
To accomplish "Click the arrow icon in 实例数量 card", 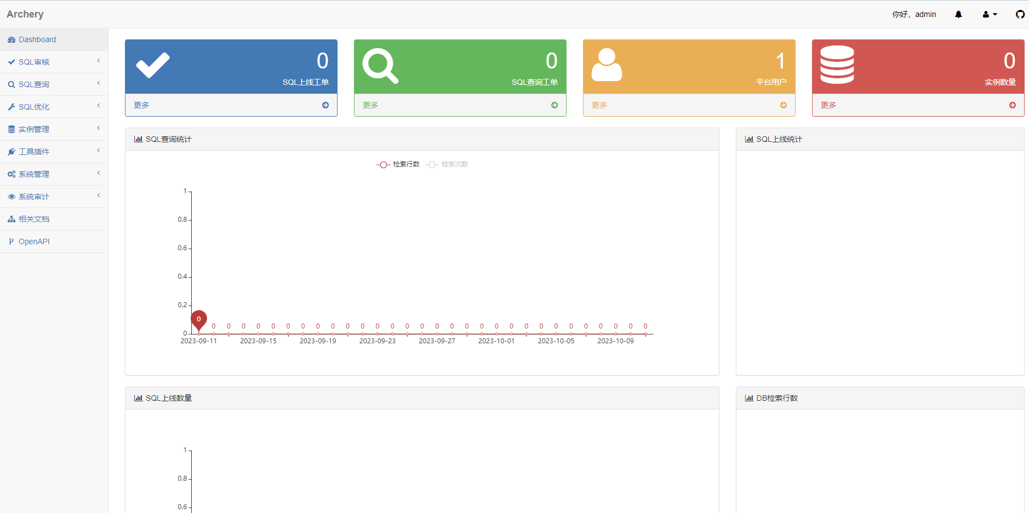I will (1013, 105).
